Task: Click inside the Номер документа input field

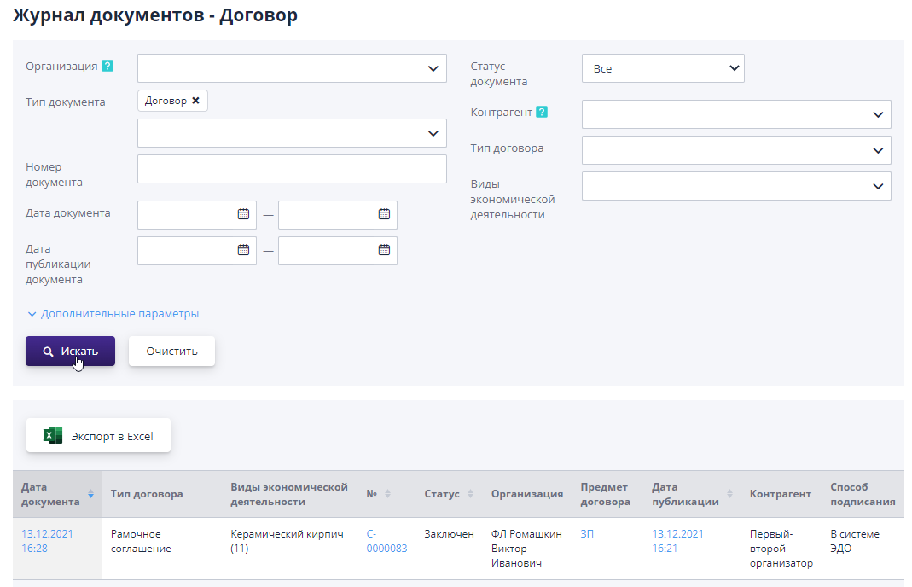Action: [x=292, y=168]
